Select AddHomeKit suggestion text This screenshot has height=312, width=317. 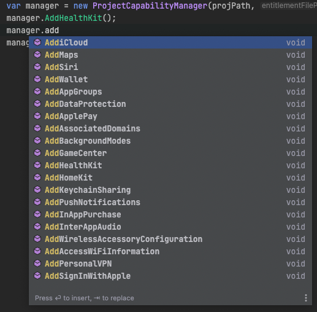[x=69, y=177]
